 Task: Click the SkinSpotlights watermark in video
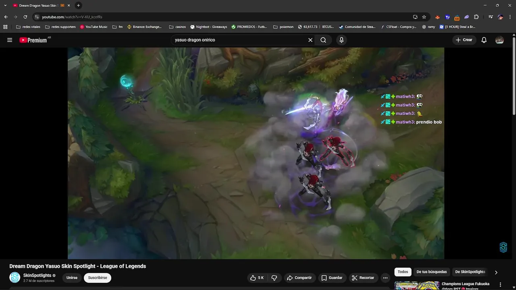[503, 247]
